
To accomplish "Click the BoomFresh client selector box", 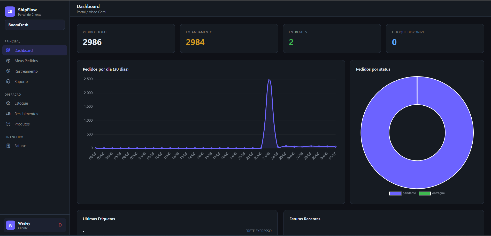I will 35,25.
